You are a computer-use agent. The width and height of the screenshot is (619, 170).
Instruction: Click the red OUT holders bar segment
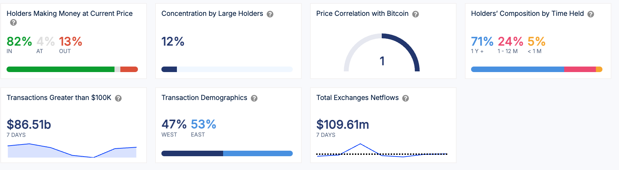(x=129, y=69)
